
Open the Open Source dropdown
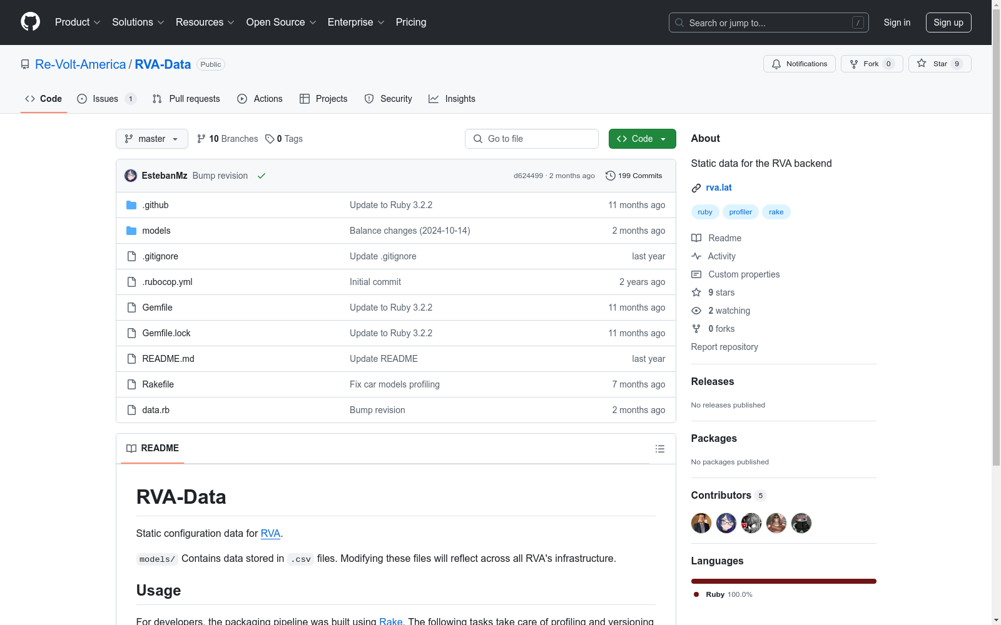click(x=282, y=22)
